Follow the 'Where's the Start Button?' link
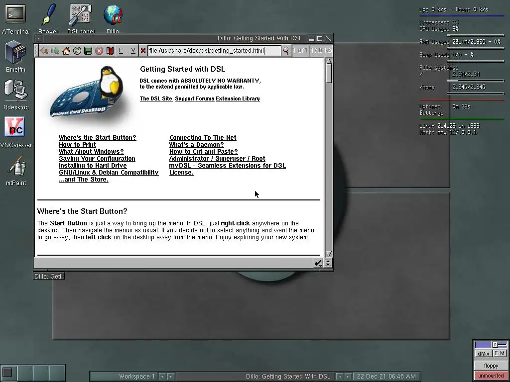The width and height of the screenshot is (510, 382). tap(97, 138)
